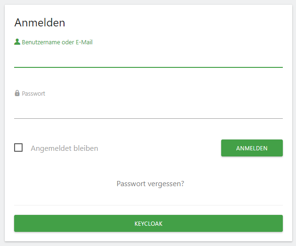Click blank space between checkbox label and ANMELDEN
296x246 pixels.
[x=160, y=148]
